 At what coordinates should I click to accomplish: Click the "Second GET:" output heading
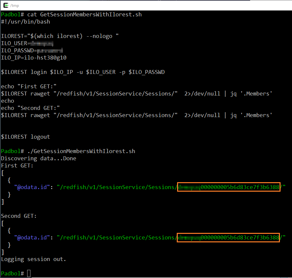coord(19,216)
